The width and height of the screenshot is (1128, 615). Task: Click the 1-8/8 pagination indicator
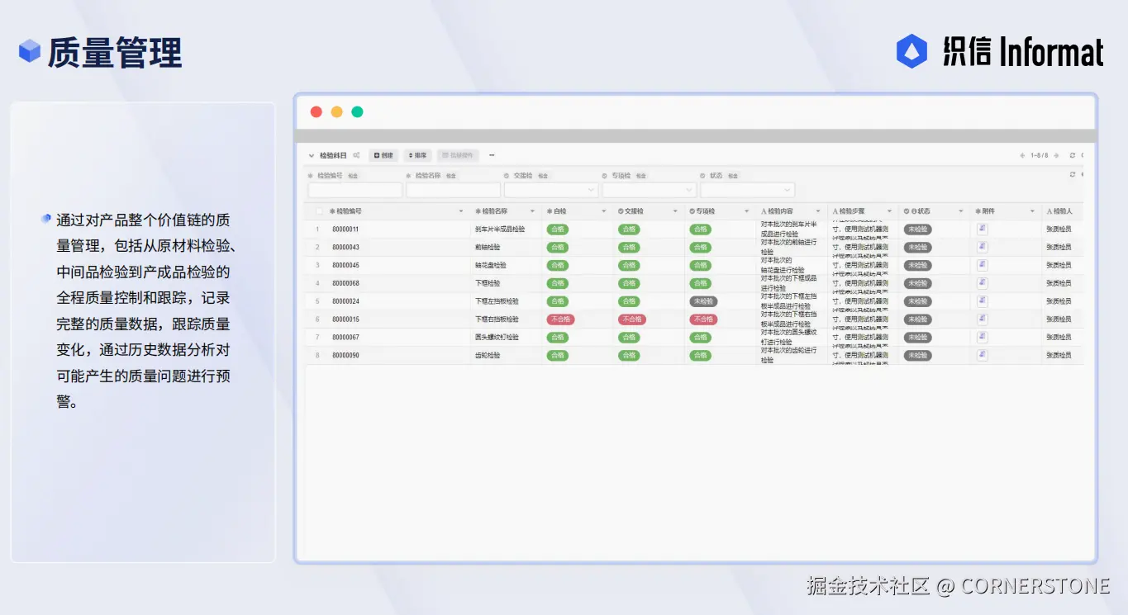1039,155
